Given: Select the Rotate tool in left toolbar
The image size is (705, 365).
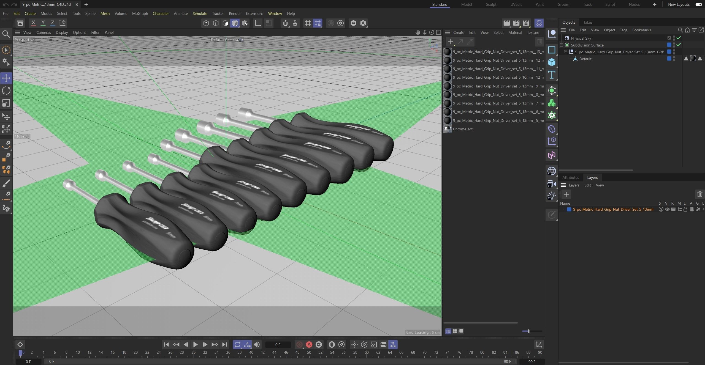Looking at the screenshot, I should [6, 90].
